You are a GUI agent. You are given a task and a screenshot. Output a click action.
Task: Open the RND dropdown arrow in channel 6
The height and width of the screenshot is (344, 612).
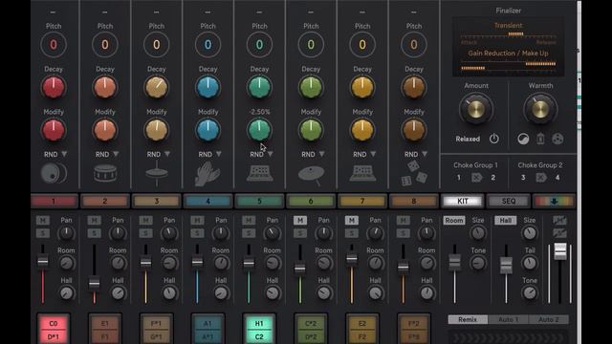tap(322, 155)
